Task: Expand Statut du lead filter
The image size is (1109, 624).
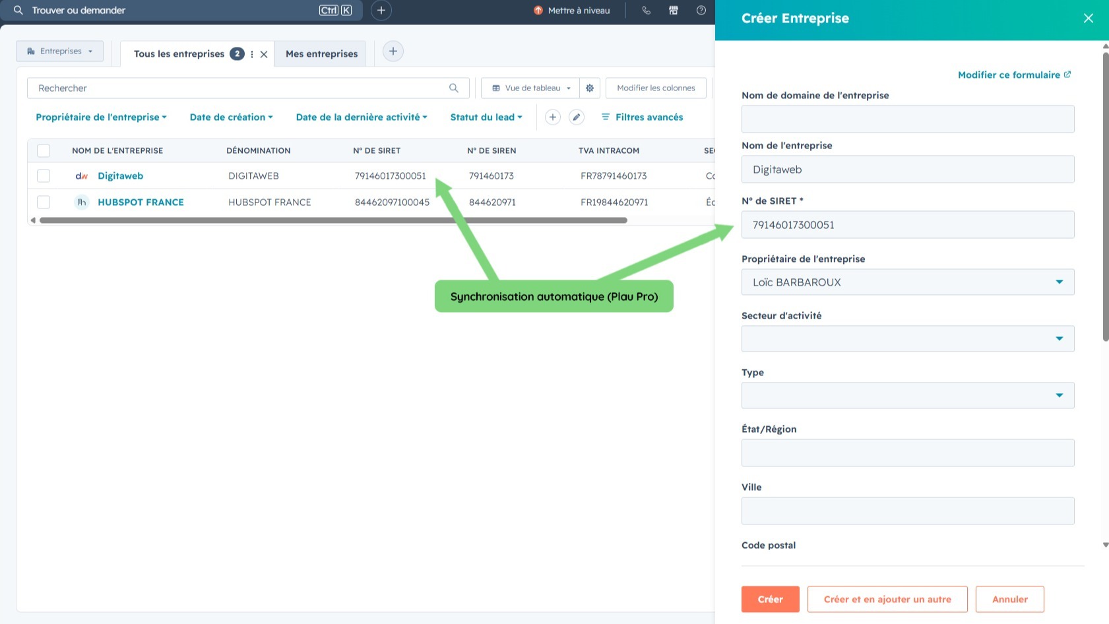Action: 486,117
